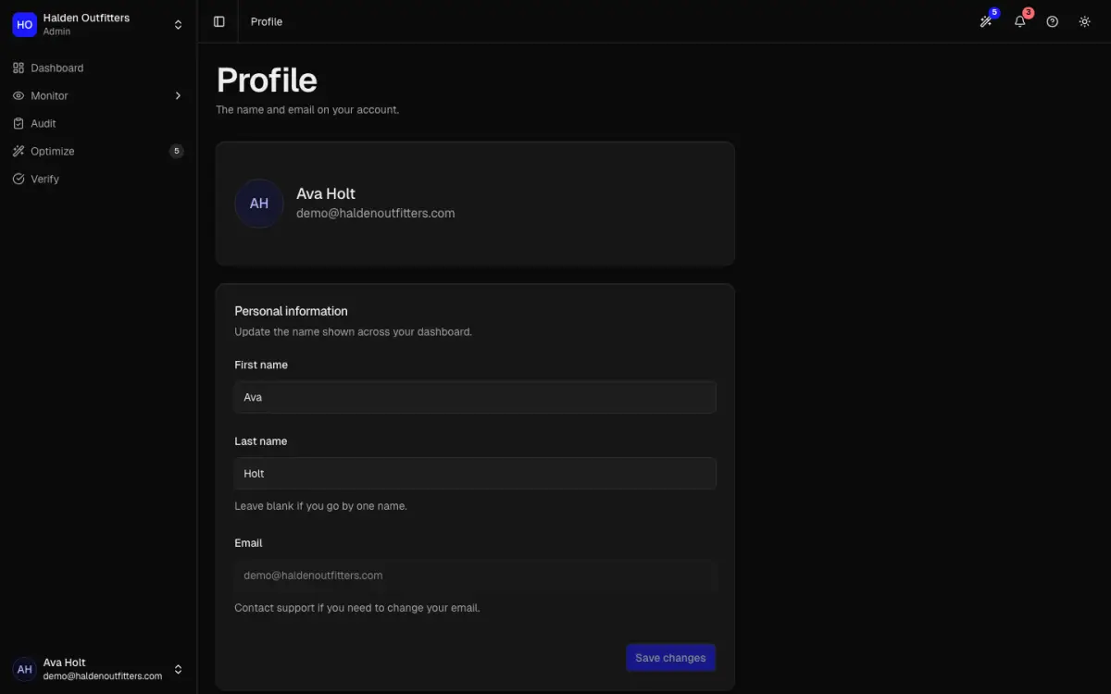Screen dimensions: 1111x694
Task: Click the Profile breadcrumb label
Action: [x=267, y=21]
